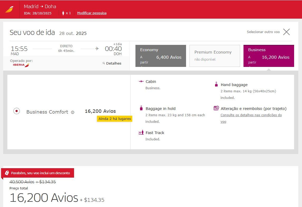Click the Iberia logo in the red header
Screen dimensions: 302x207
(9, 9)
